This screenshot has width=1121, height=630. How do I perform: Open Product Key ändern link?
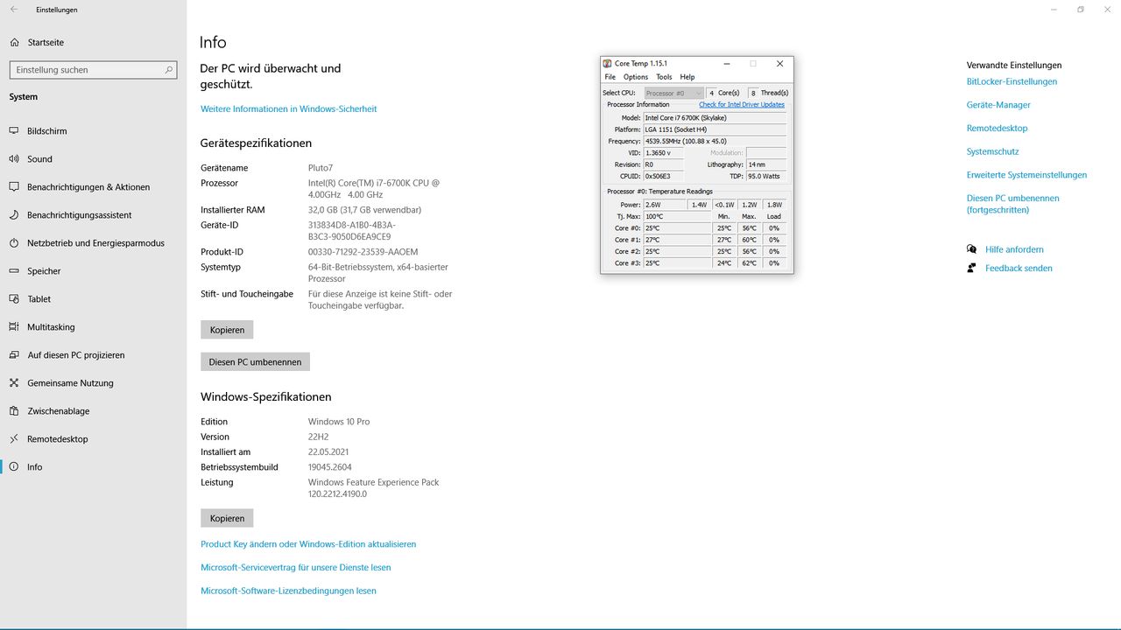point(308,544)
